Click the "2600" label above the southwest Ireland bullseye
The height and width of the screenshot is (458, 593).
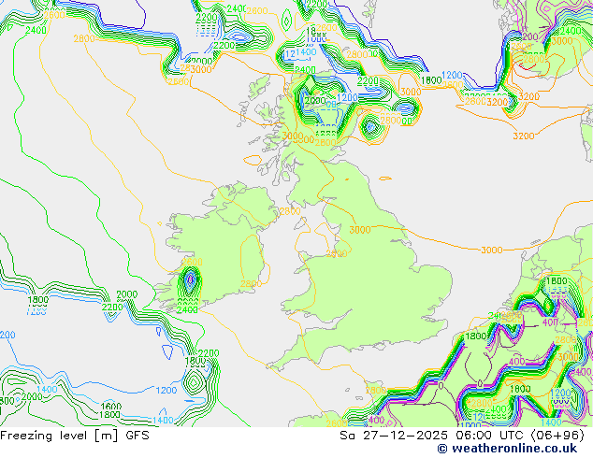(x=192, y=262)
